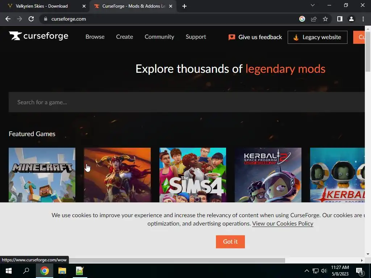Open the World of Warcraft game card
This screenshot has height=278, width=371.
point(117,175)
